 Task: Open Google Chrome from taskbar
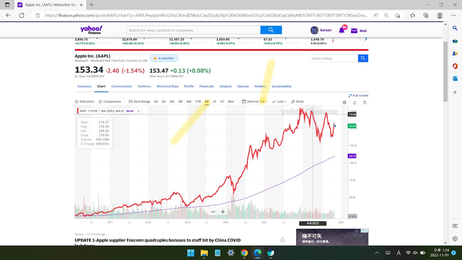pyautogui.click(x=244, y=253)
